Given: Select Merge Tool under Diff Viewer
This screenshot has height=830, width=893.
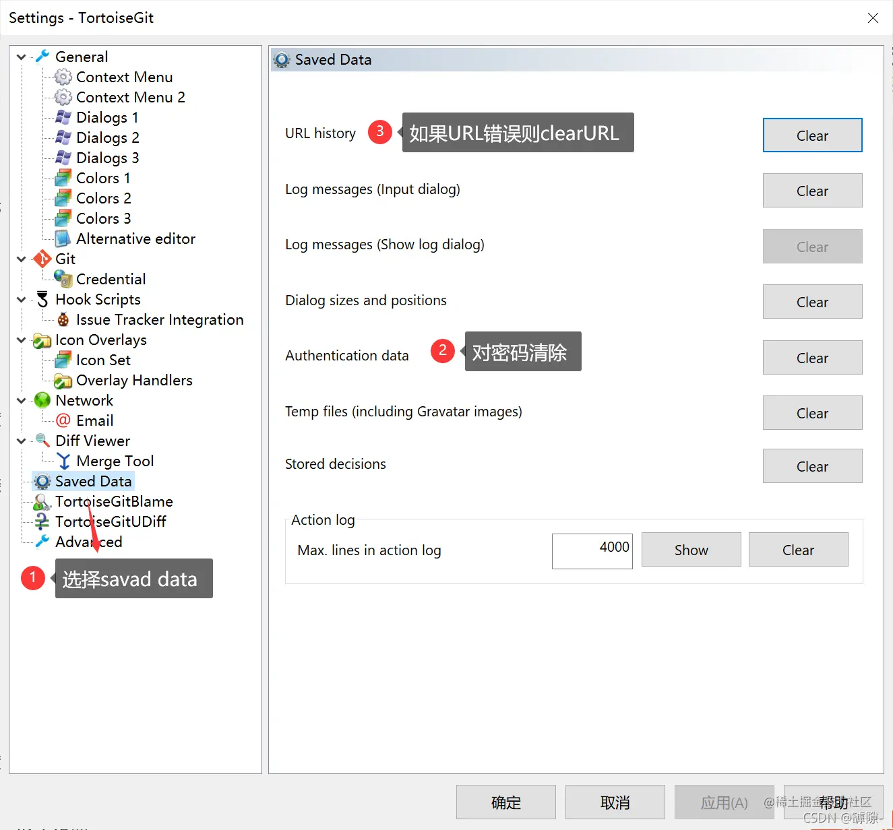Looking at the screenshot, I should click(x=115, y=461).
